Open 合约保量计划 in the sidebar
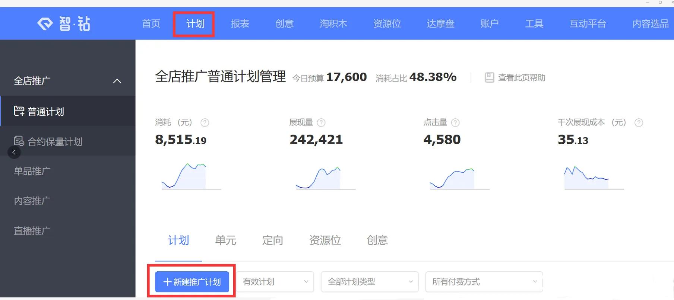Image resolution: width=674 pixels, height=300 pixels. coord(68,141)
